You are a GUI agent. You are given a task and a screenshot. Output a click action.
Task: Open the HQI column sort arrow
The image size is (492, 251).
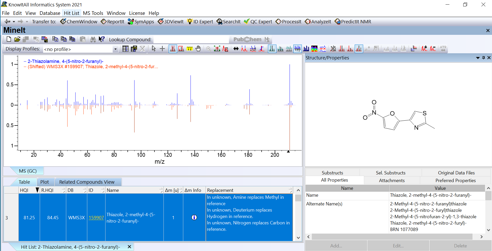click(x=37, y=190)
